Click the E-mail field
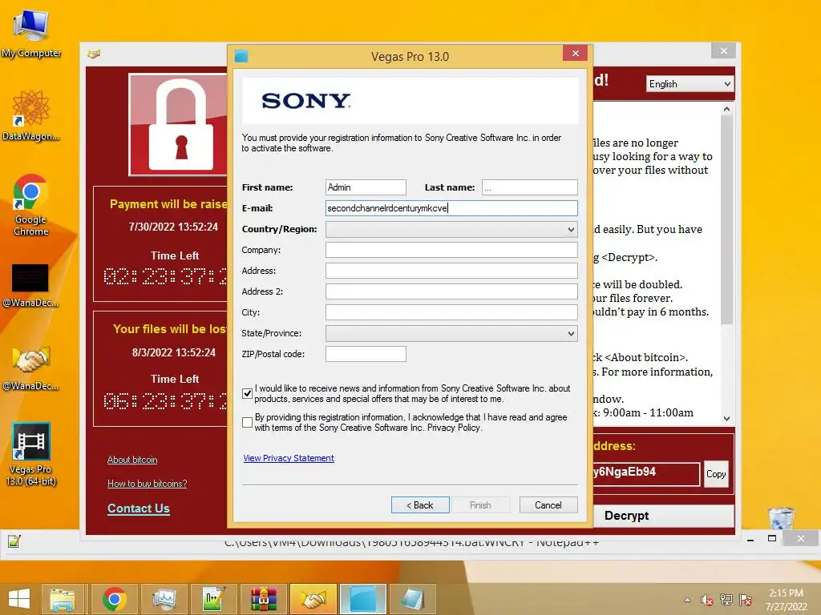The image size is (821, 615). pos(451,208)
